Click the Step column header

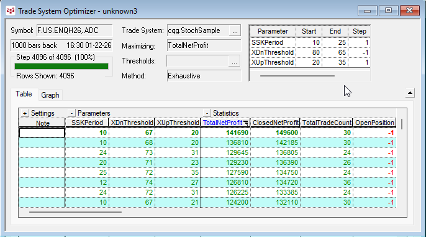pyautogui.click(x=359, y=31)
